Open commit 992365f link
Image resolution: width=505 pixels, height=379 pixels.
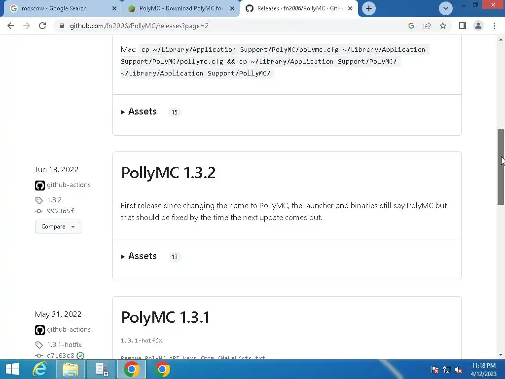[60, 211]
